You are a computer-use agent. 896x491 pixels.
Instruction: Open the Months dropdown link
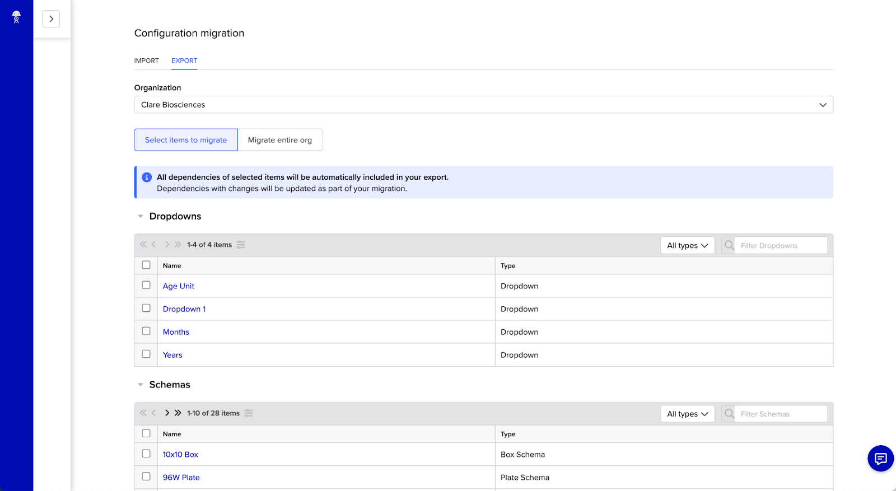click(176, 332)
